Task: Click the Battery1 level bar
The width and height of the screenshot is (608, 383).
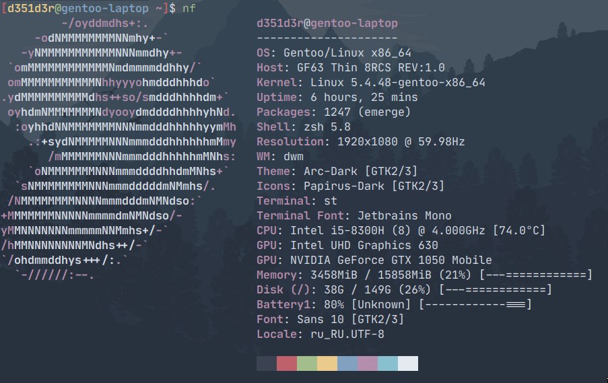Action: pos(475,305)
